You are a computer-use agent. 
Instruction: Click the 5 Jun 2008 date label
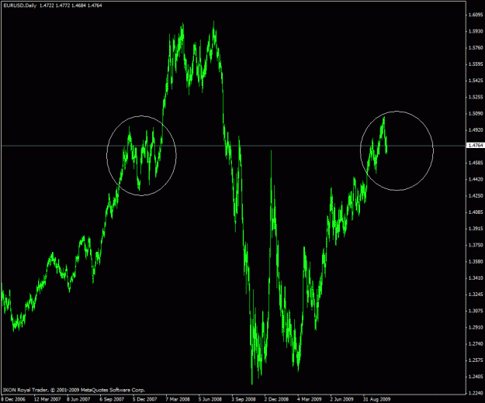tap(210, 399)
